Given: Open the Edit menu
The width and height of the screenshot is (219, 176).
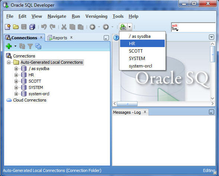Looking at the screenshot, I should (x=22, y=16).
